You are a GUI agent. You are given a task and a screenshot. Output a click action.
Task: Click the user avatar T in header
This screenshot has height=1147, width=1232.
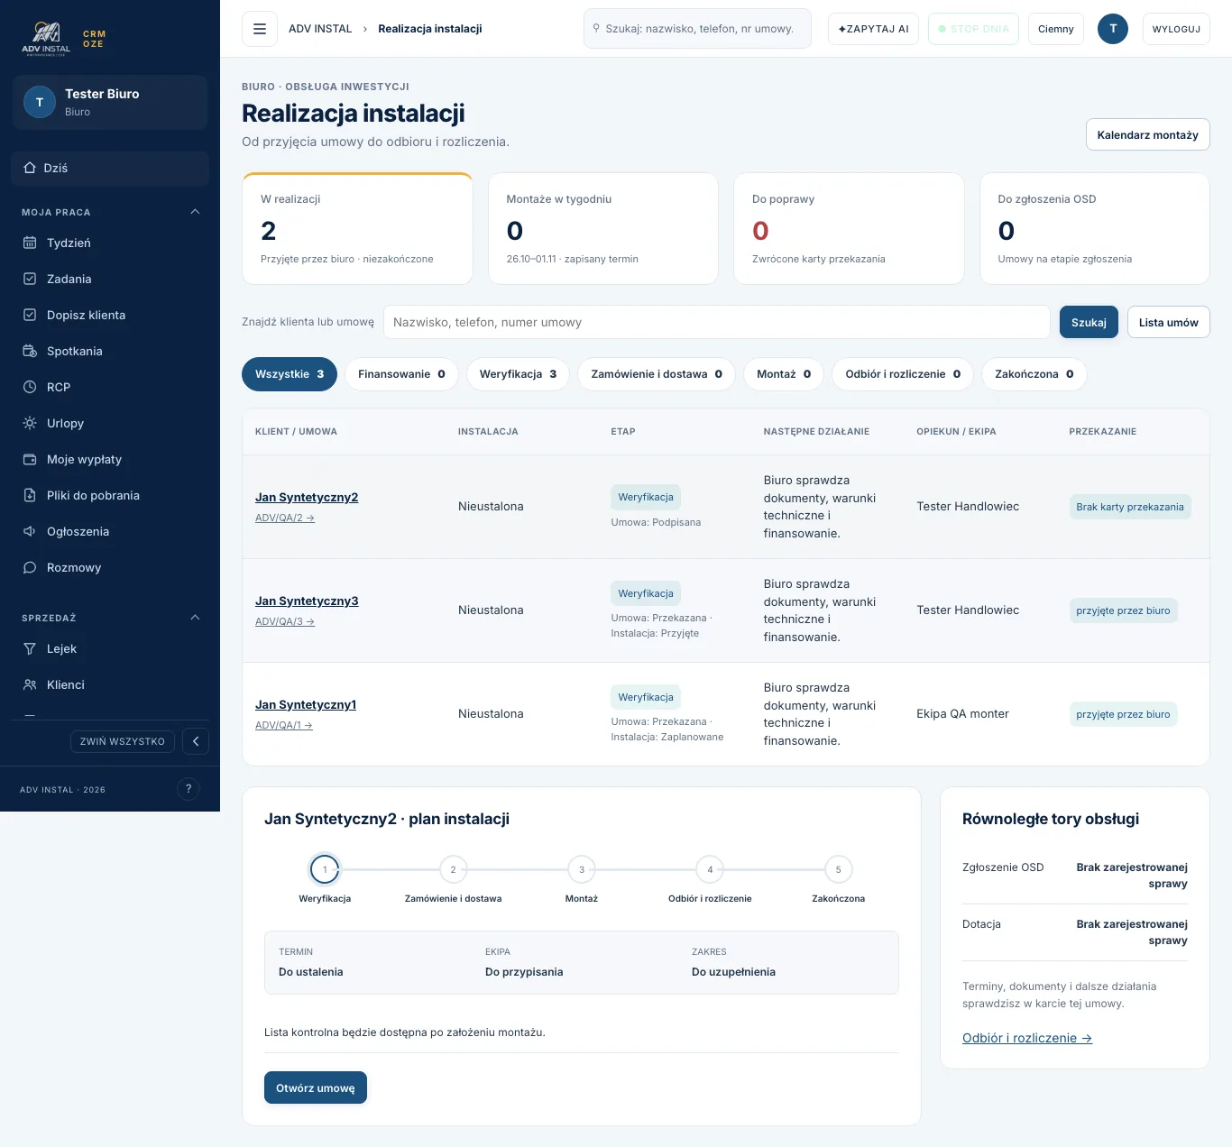(1113, 29)
